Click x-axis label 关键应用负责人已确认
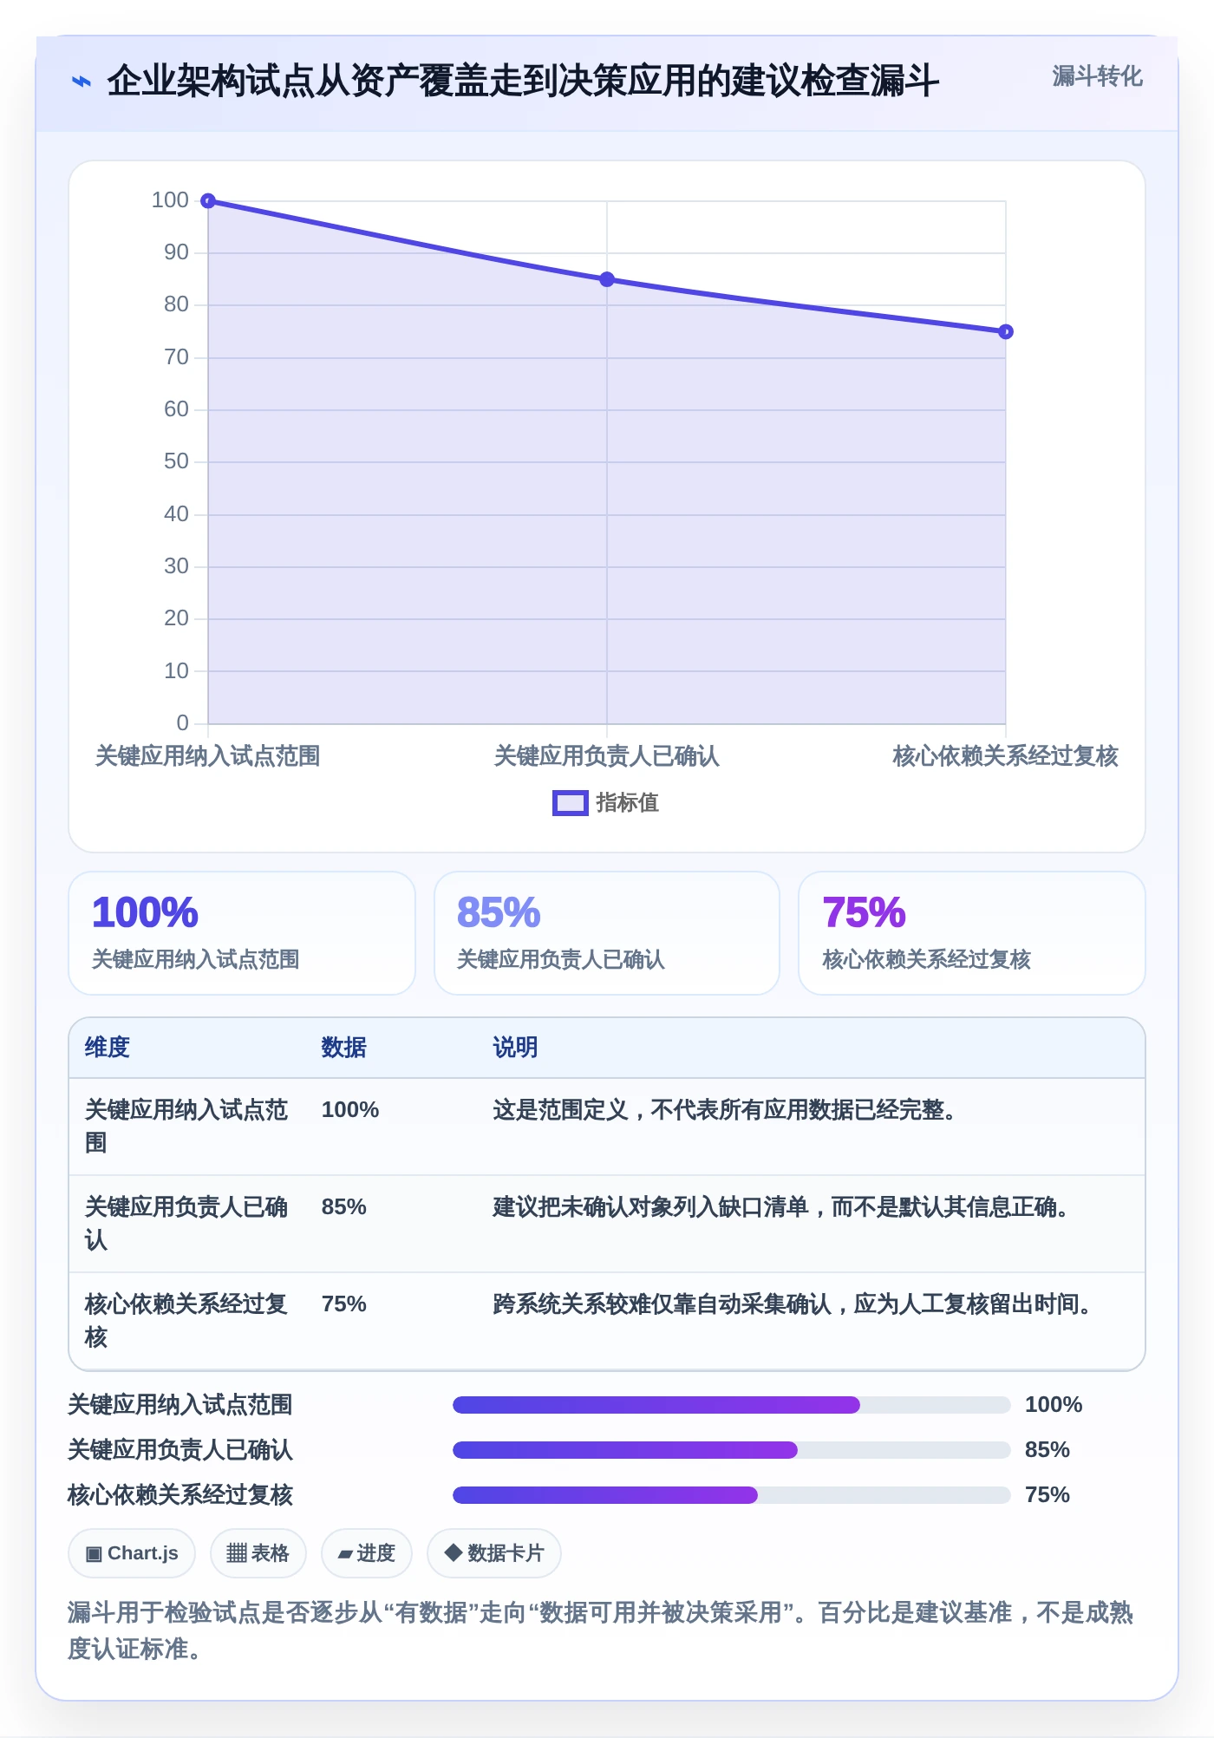Viewport: 1214px width, 1738px height. pyautogui.click(x=607, y=756)
